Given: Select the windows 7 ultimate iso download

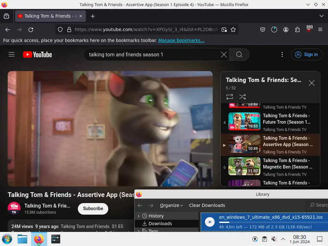Looking at the screenshot, I should [x=264, y=222].
